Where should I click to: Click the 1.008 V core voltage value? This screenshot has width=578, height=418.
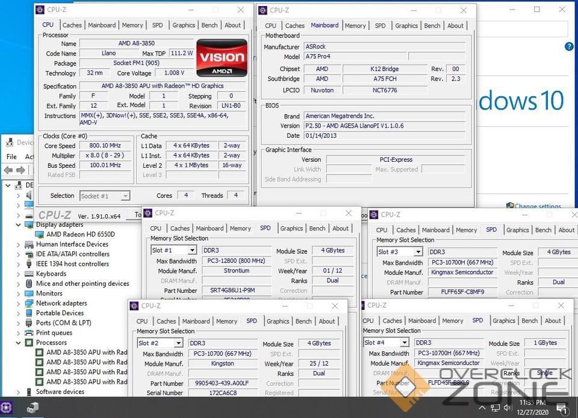pos(174,73)
